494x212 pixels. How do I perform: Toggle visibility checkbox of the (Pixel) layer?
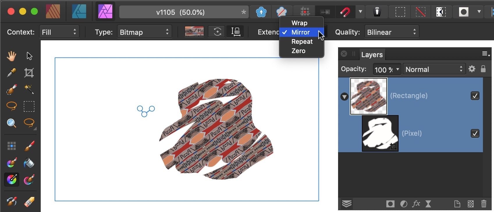tap(475, 133)
